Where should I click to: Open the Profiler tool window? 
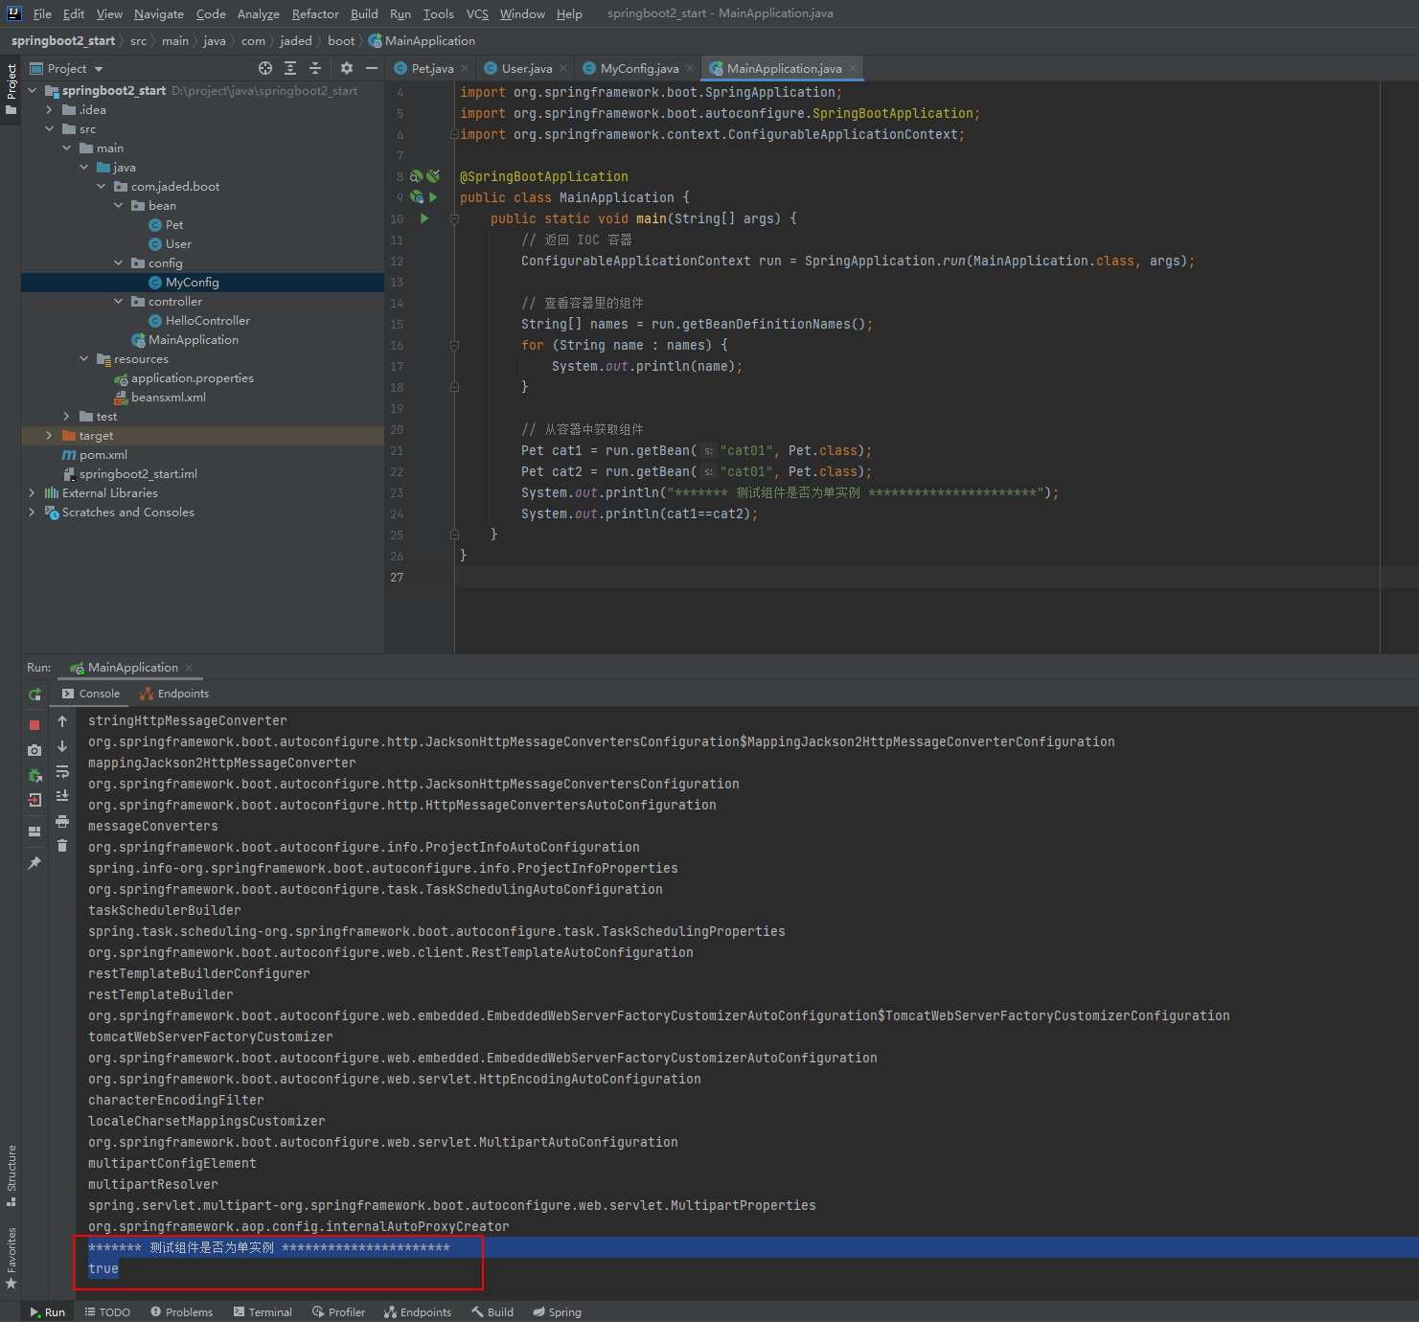[338, 1311]
